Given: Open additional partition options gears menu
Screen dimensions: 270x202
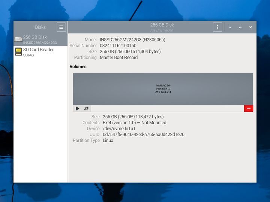Looking at the screenshot, I should coord(87,108).
